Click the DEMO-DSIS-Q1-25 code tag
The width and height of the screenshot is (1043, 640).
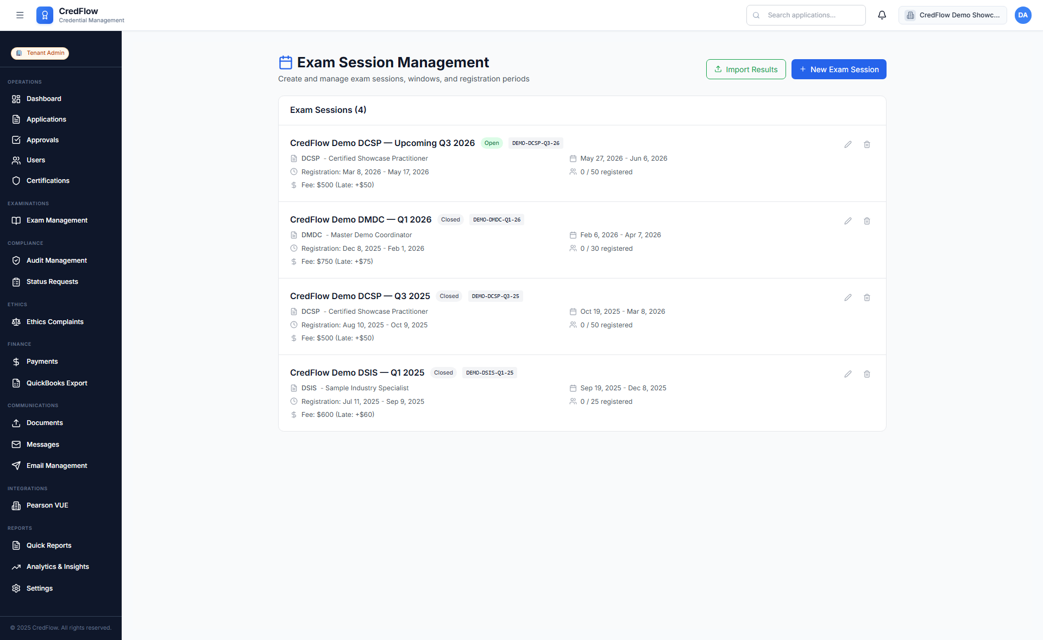pyautogui.click(x=489, y=373)
